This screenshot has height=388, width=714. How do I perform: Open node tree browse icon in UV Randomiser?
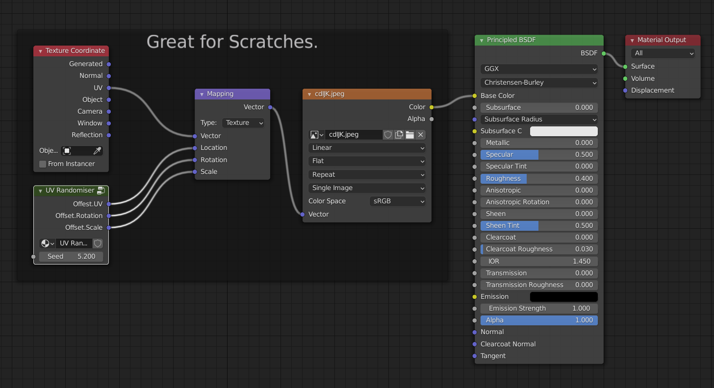[47, 243]
